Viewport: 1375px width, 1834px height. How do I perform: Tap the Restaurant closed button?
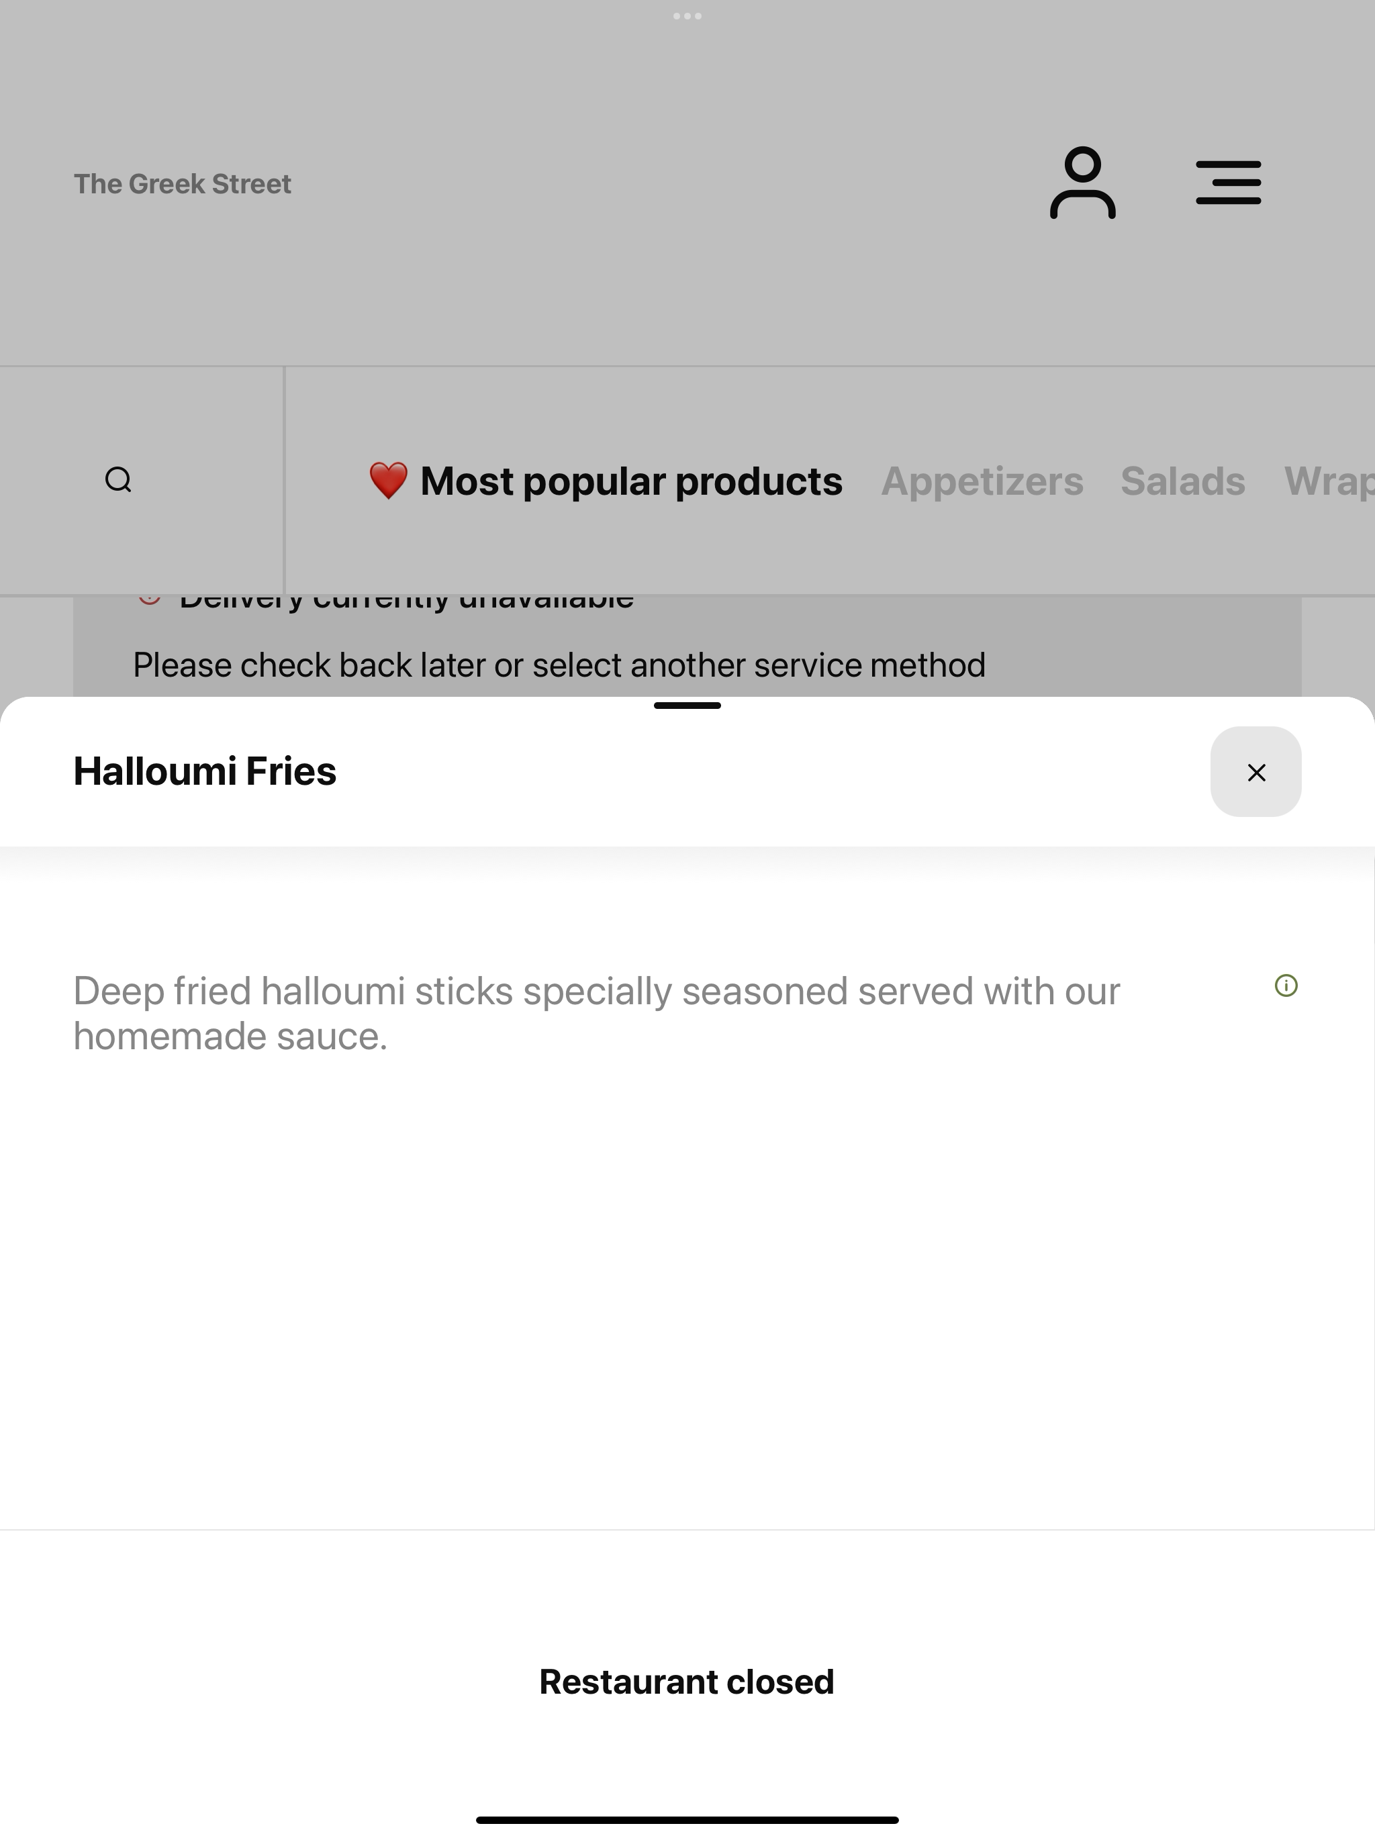(687, 1682)
